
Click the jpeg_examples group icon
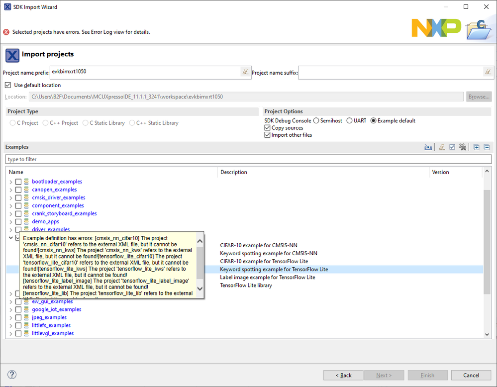(26, 317)
